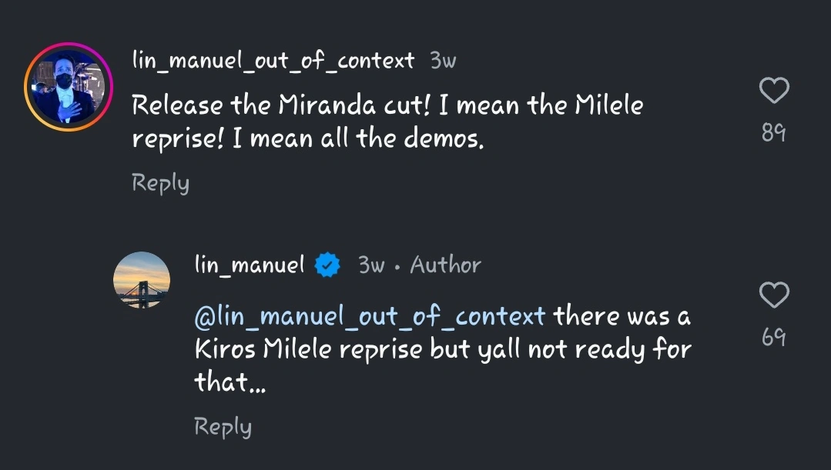Screen dimensions: 831x470
Task: Visit the lin_manuel_out_of_context username at top
Action: (273, 61)
